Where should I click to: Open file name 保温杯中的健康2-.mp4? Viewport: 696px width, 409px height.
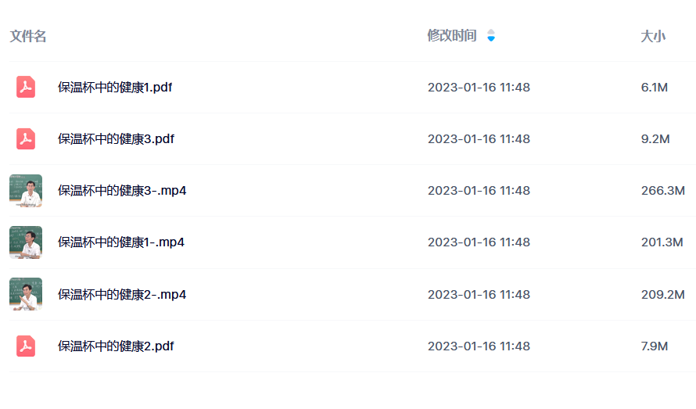click(122, 294)
